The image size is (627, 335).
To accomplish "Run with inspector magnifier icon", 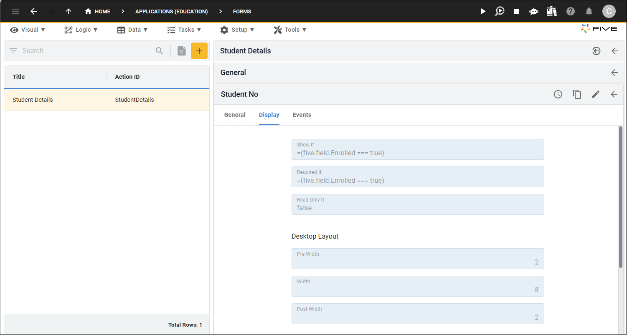I will tap(499, 11).
